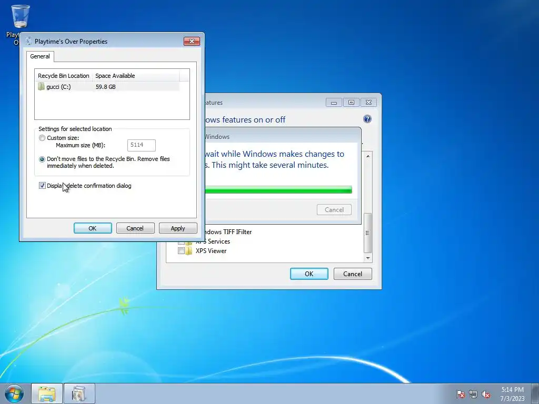Viewport: 539px width, 404px height.
Task: Click the features list scrollbar thumb
Action: (367, 233)
